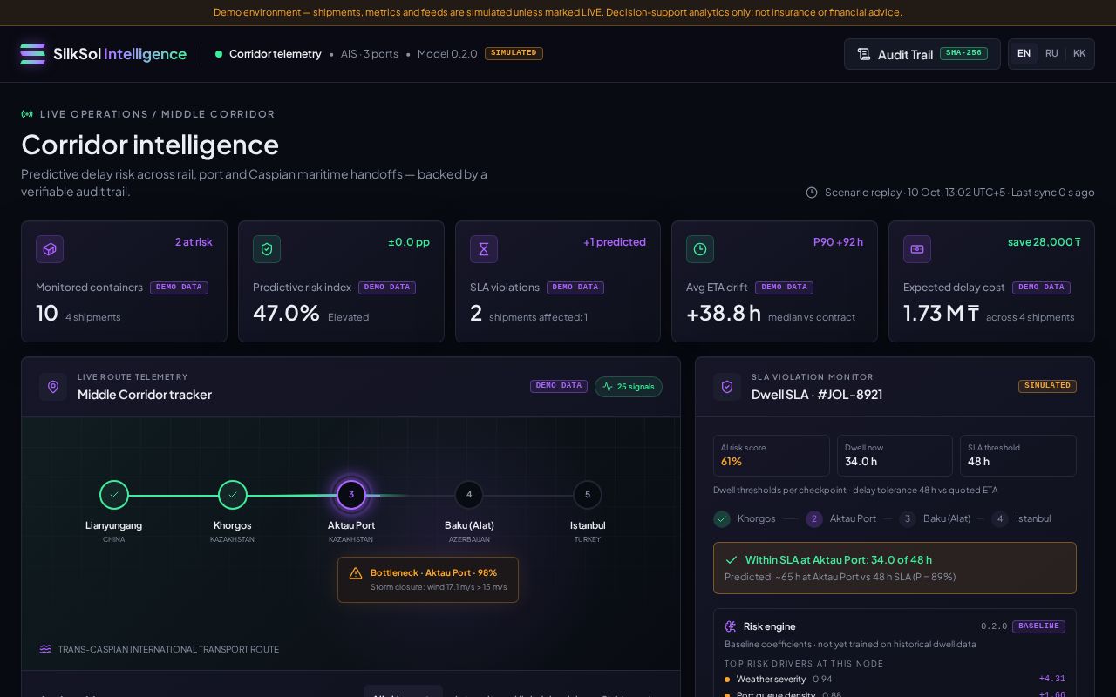Click the Weather severity risk driver row
The image size is (1116, 697).
[x=895, y=679]
